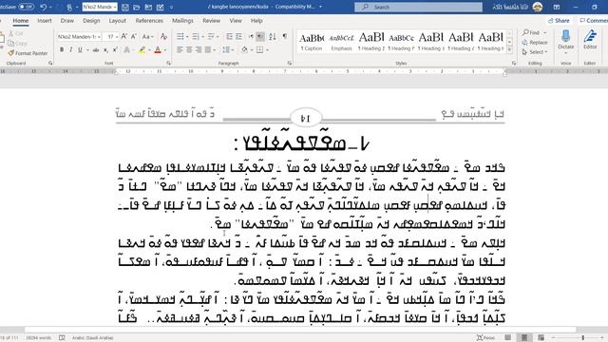Open font color dropdown arrow

tap(164, 49)
